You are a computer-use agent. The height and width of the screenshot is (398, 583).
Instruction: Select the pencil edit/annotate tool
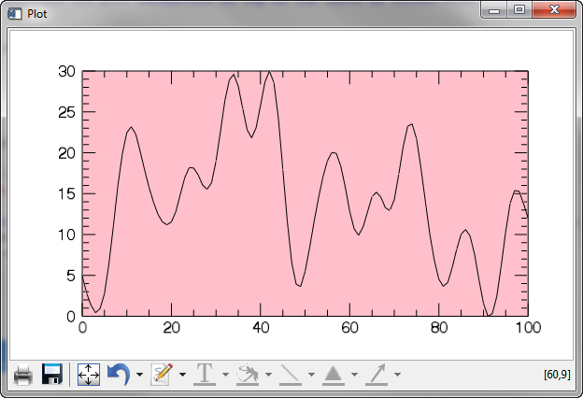pos(161,376)
